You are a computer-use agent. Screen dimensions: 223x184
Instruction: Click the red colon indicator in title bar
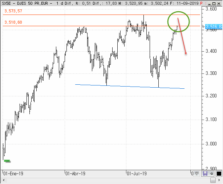[206, 3]
